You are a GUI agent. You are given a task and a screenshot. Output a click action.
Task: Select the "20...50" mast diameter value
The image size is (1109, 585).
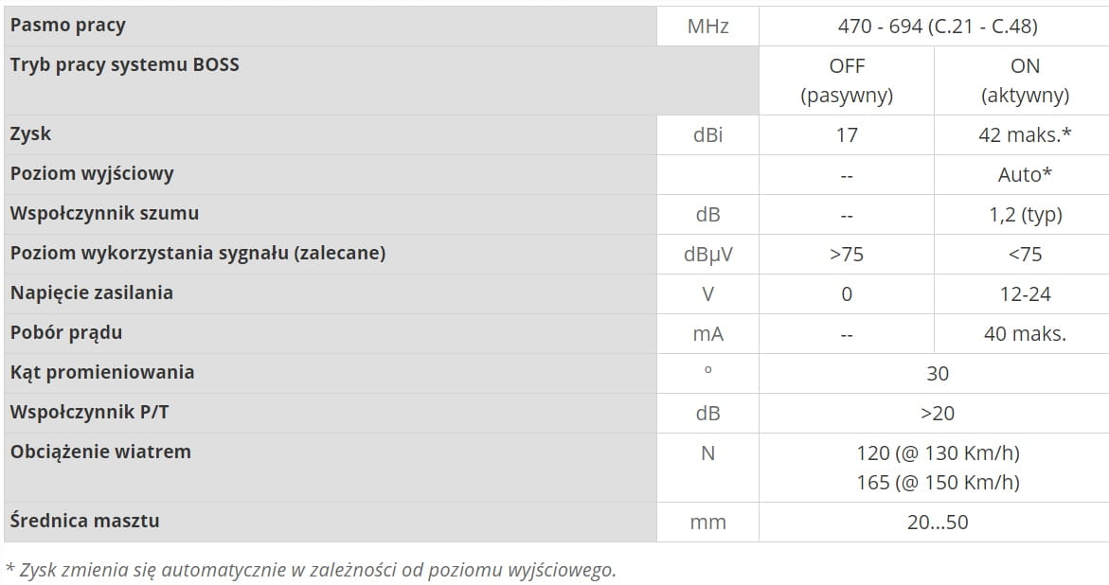937,523
